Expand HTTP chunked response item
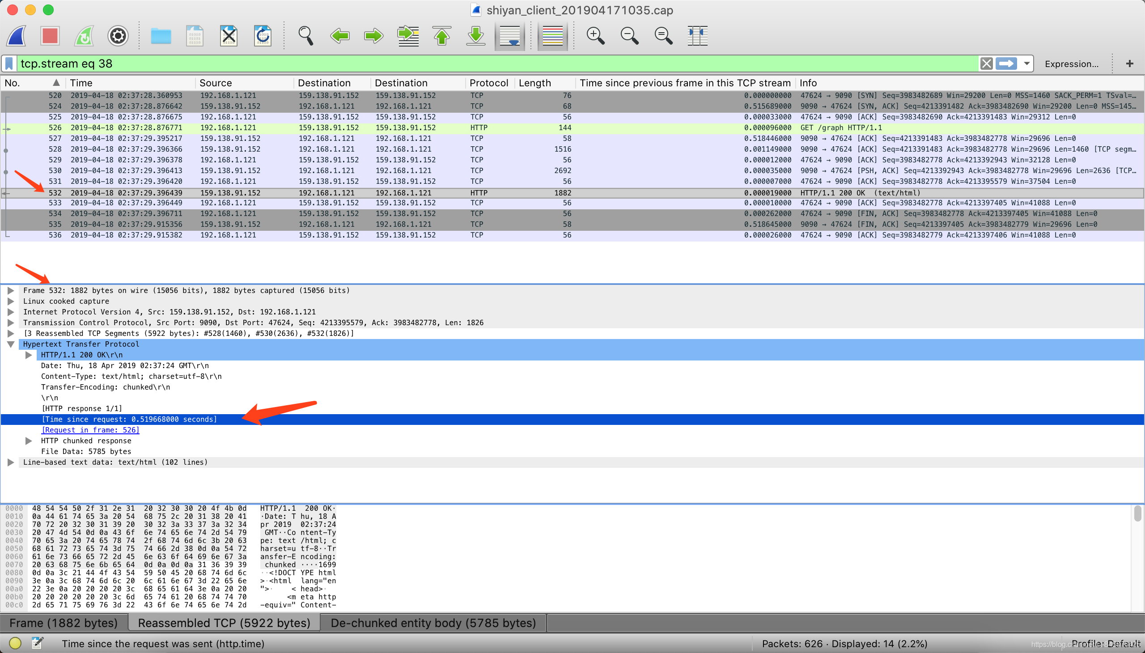This screenshot has width=1145, height=653. coord(29,441)
